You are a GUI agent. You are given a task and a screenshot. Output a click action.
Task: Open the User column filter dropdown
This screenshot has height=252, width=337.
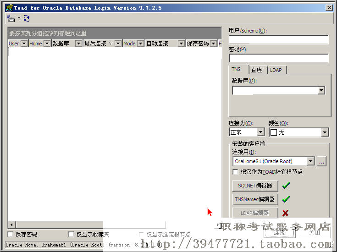[x=24, y=44]
